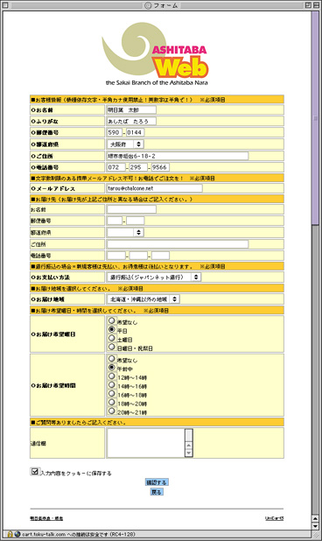322x541 pixels.
Task: Click the last empty delivery phone field
Action: click(x=161, y=256)
